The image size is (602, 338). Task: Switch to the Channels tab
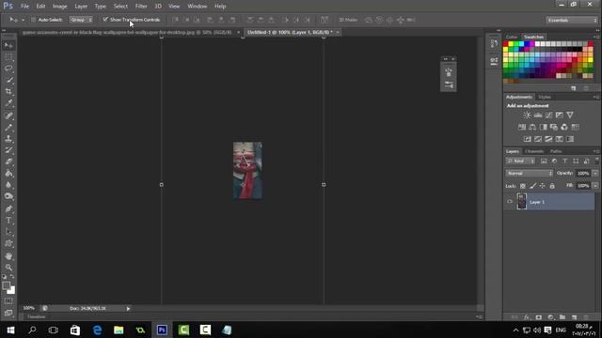pyautogui.click(x=534, y=151)
